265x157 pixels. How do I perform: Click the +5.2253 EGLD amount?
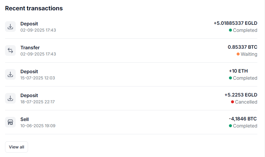coord(241,95)
